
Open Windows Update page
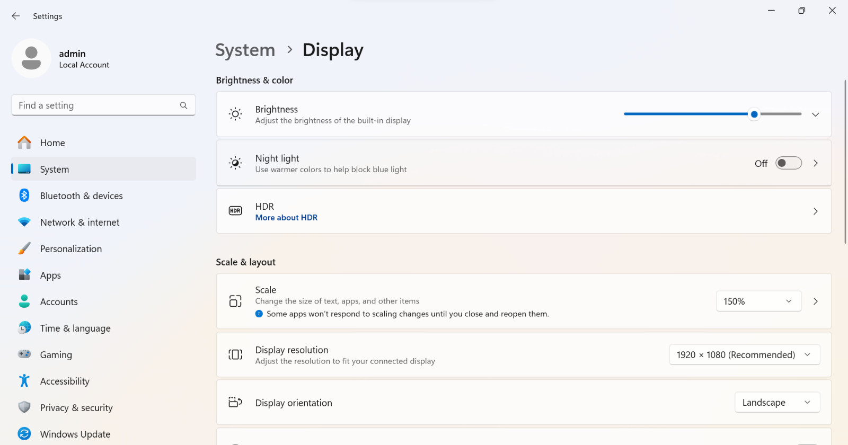coord(103,434)
